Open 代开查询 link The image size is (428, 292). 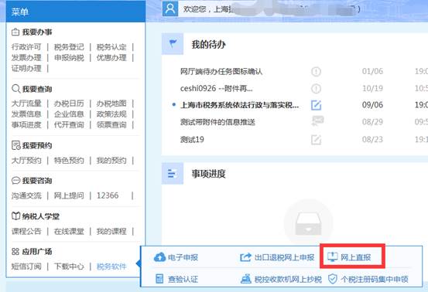[69, 124]
